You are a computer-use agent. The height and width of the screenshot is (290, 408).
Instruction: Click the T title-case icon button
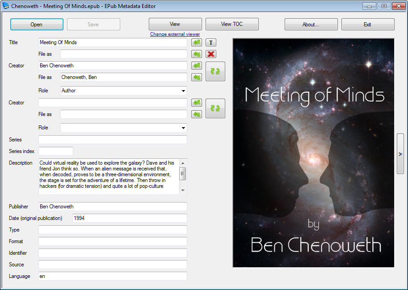(211, 42)
